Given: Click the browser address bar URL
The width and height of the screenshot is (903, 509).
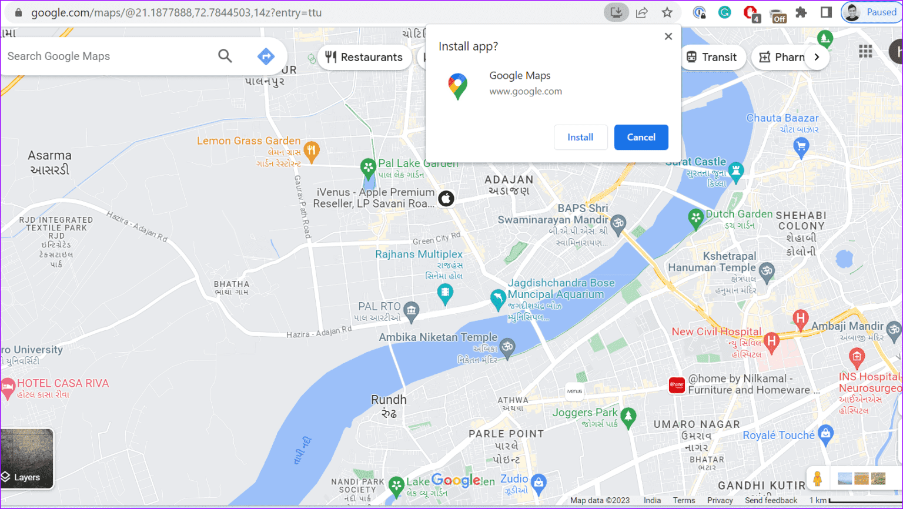Looking at the screenshot, I should click(x=176, y=12).
